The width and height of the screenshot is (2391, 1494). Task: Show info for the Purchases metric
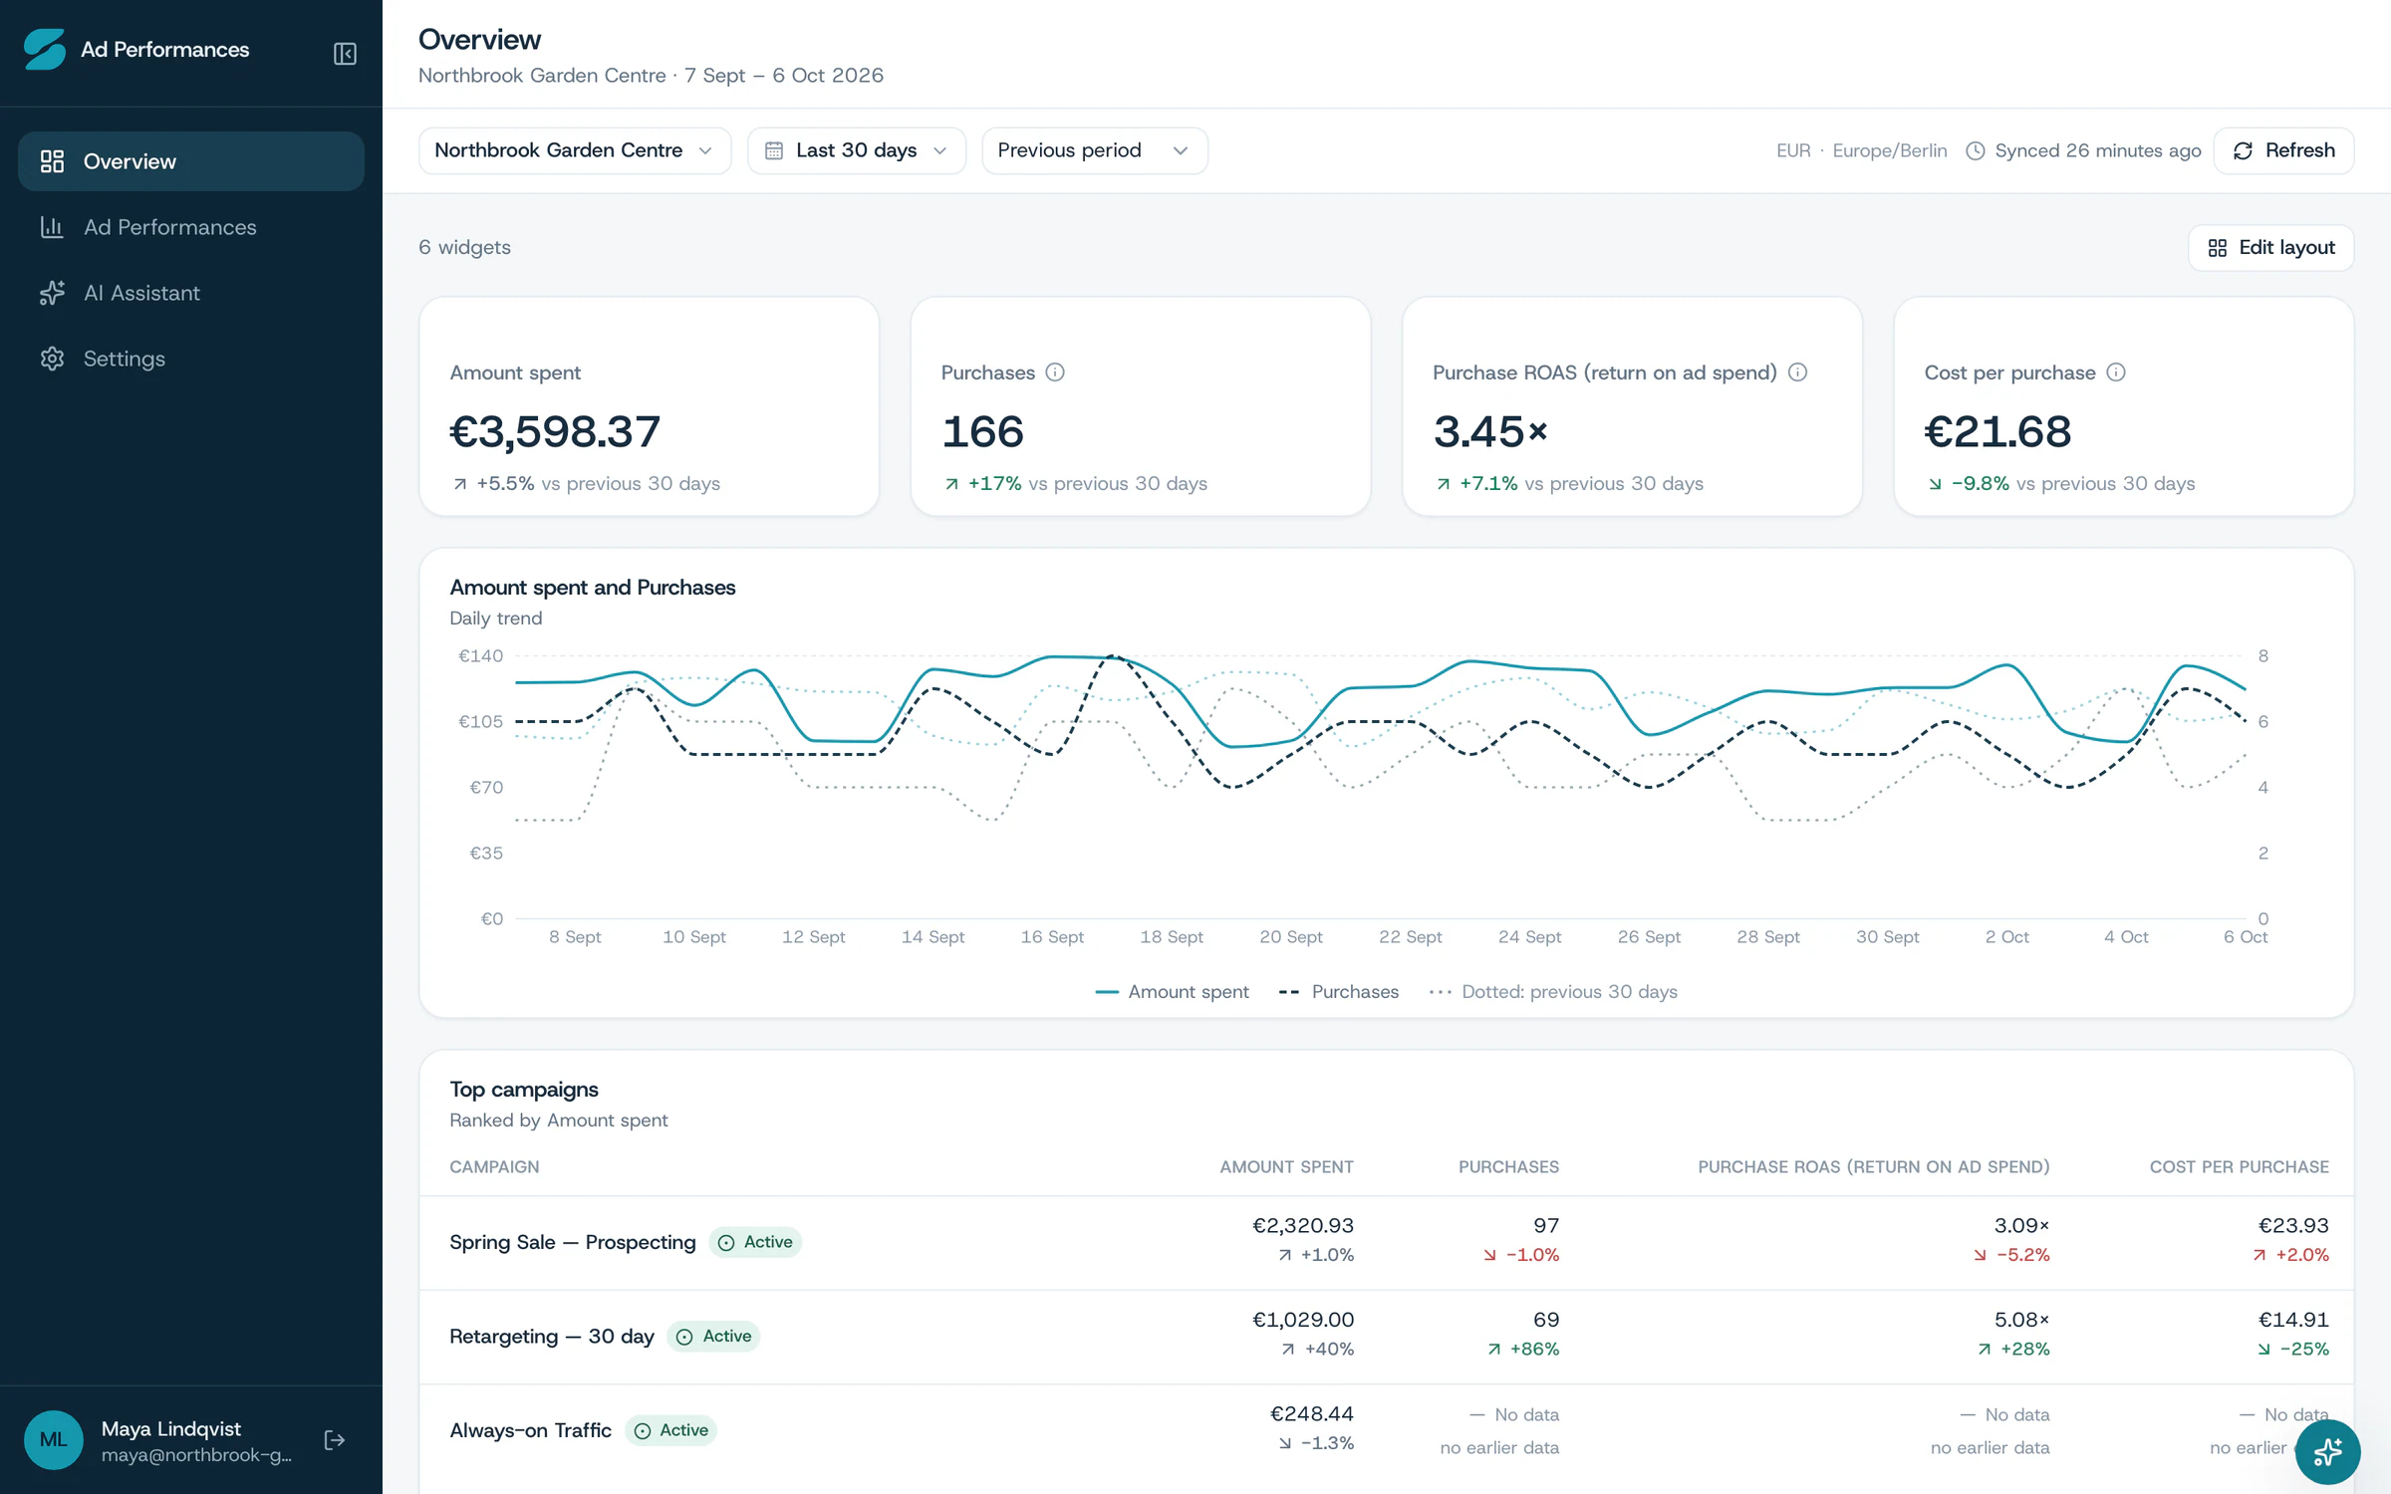click(x=1055, y=373)
